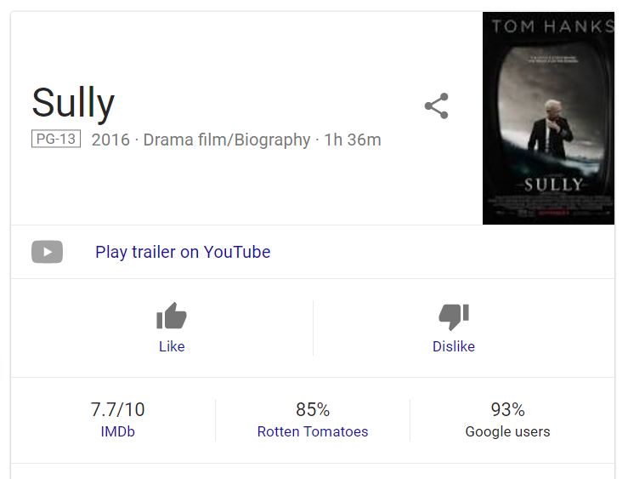Click the Sully title heading
The image size is (628, 479).
click(x=73, y=103)
